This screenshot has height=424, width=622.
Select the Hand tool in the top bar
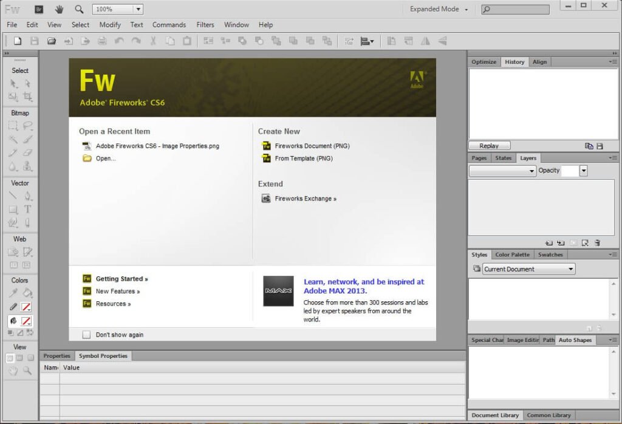click(x=59, y=9)
